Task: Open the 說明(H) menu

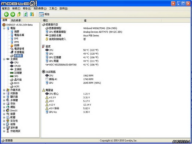Action: point(64,9)
